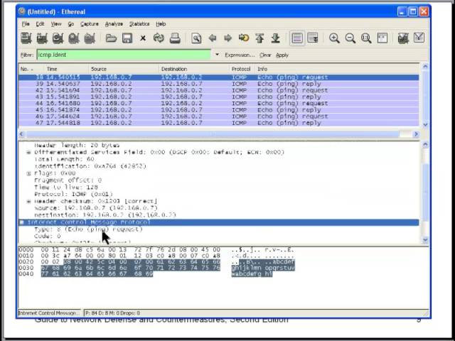
Task: Open the Analyze menu
Action: coord(114,24)
